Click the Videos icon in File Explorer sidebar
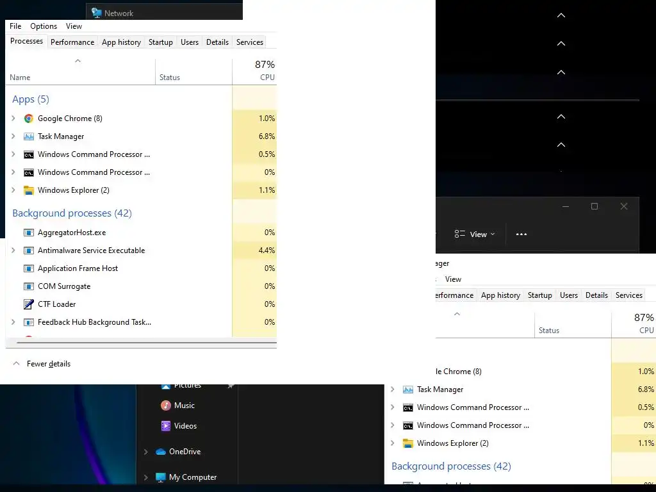The height and width of the screenshot is (492, 656). [166, 426]
